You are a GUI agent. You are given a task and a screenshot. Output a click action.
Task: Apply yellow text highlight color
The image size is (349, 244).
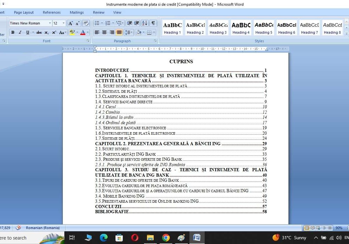click(72, 32)
